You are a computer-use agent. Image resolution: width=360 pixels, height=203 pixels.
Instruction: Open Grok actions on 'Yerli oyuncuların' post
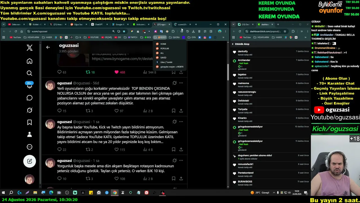(x=175, y=83)
